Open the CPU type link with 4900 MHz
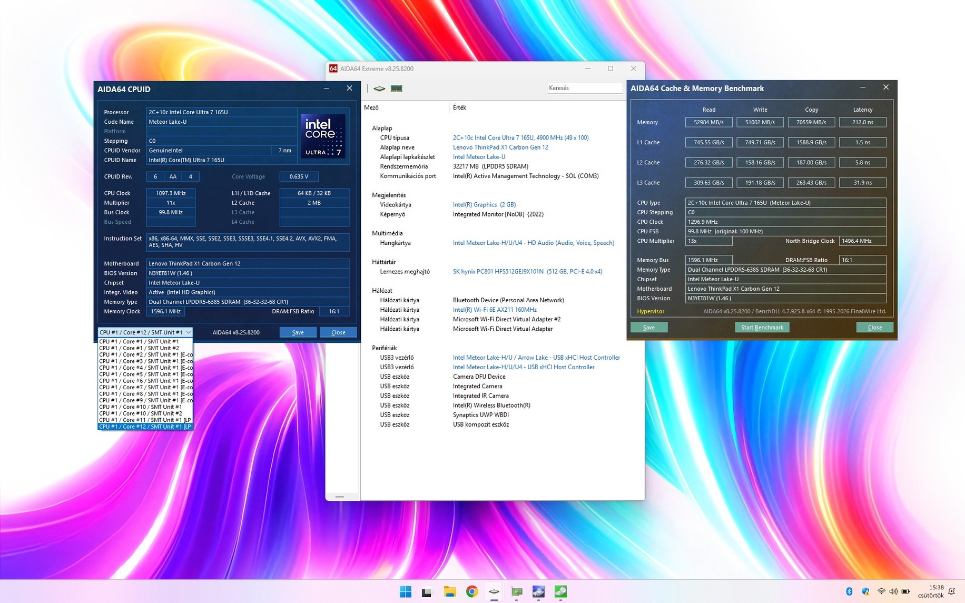Image resolution: width=965 pixels, height=603 pixels. pos(521,138)
